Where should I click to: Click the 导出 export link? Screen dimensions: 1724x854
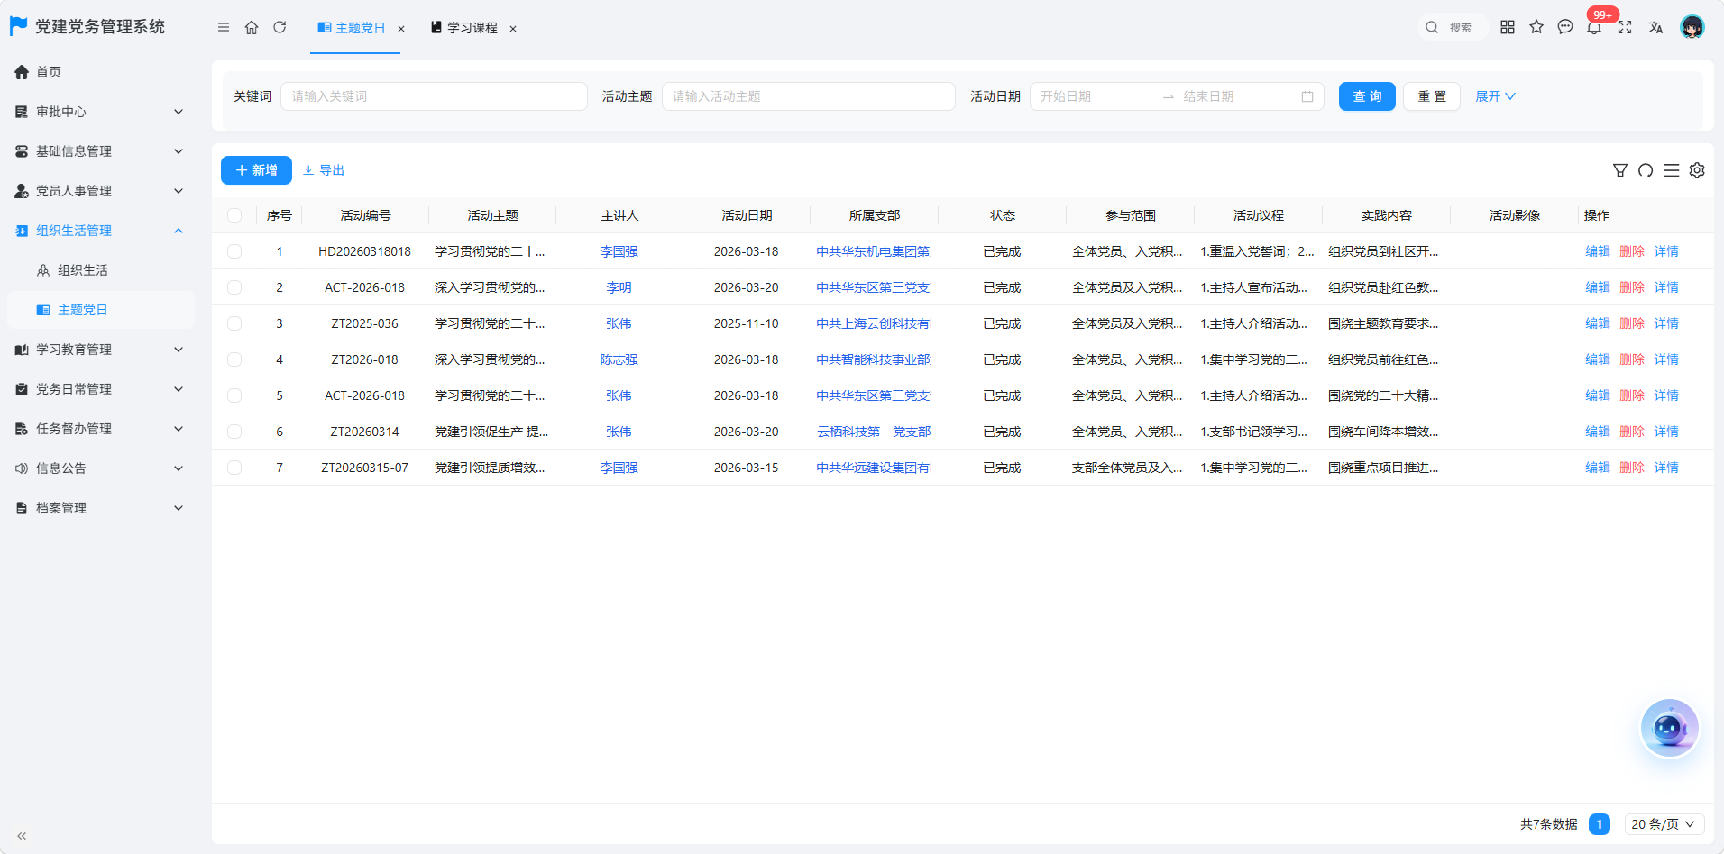(324, 170)
